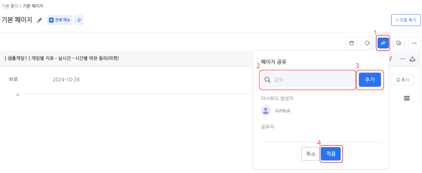Download the chart via download icon
The height and width of the screenshot is (173, 422).
tap(413, 59)
